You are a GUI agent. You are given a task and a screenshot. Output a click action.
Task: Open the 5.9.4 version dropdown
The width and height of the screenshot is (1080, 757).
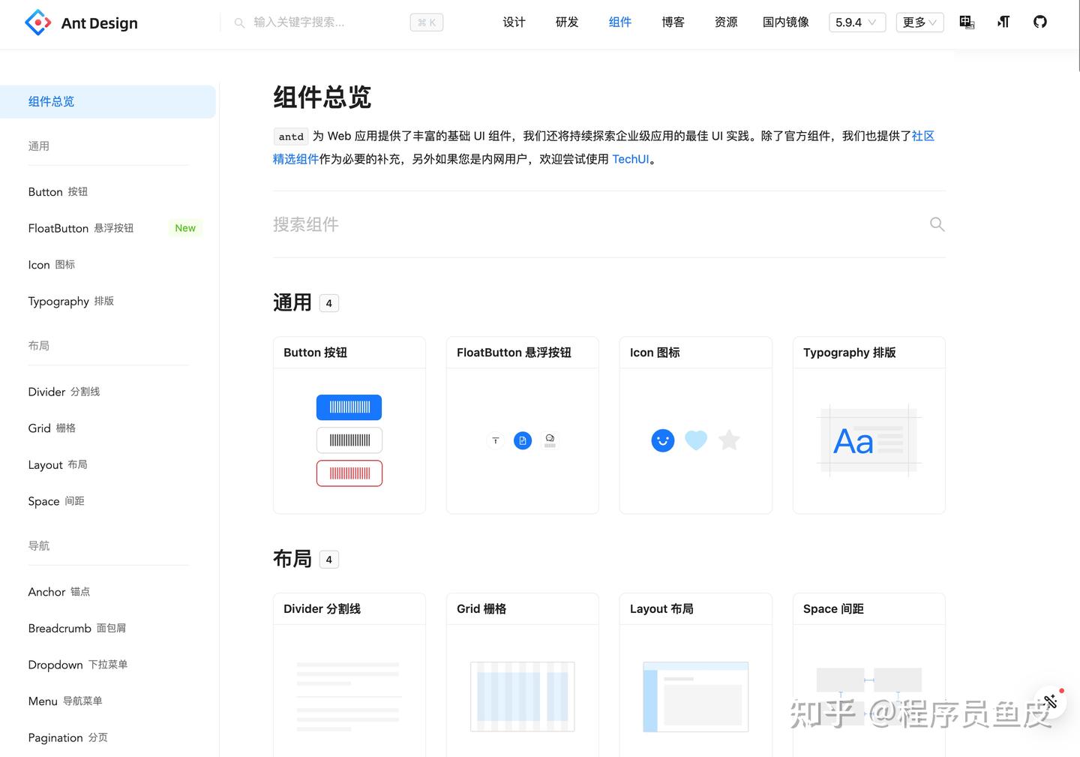pos(857,23)
